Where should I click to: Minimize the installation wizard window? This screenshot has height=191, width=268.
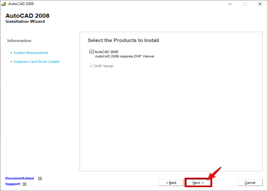tap(230, 4)
